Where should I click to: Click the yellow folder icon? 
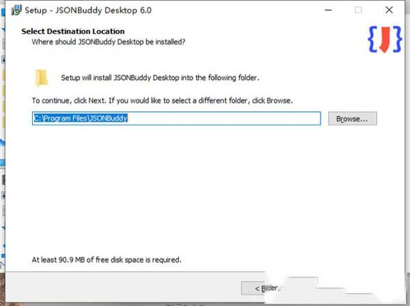coord(42,77)
